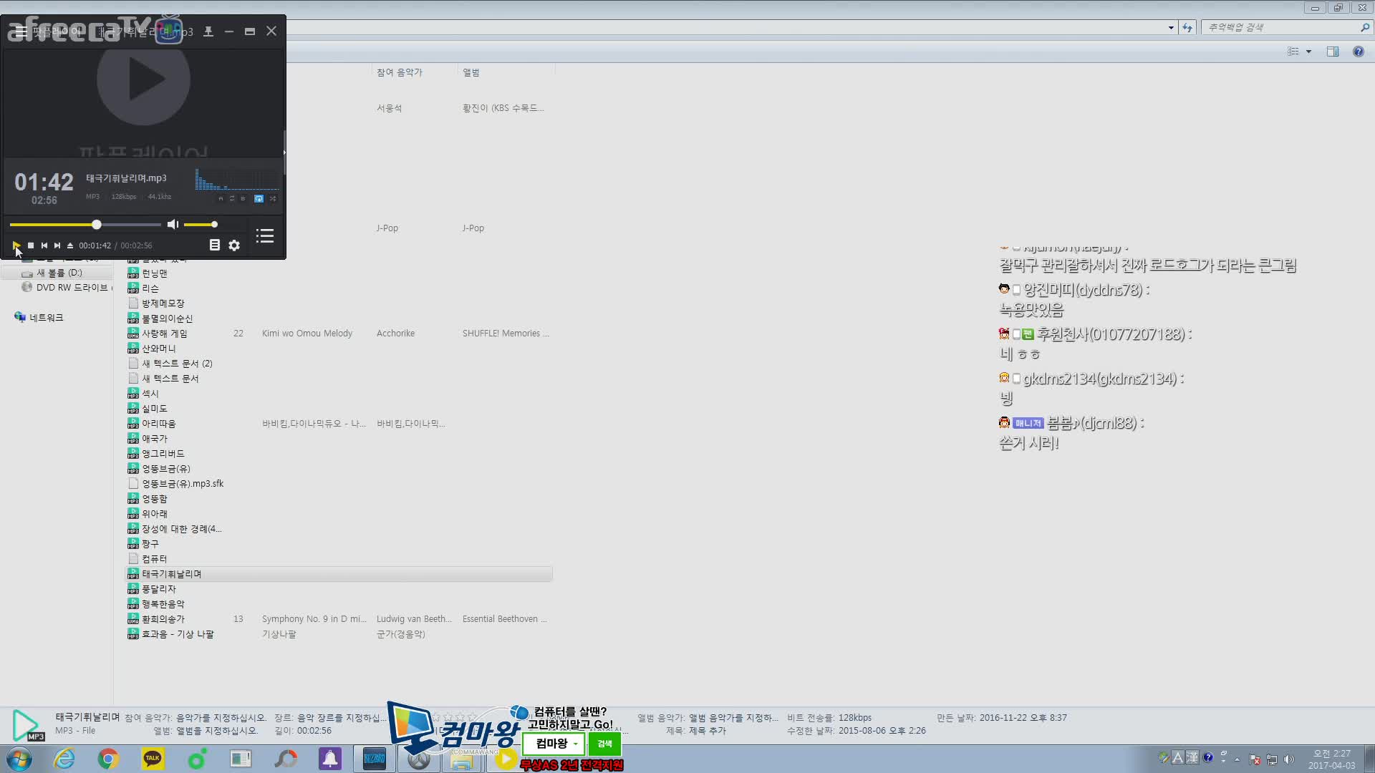This screenshot has width=1375, height=773.
Task: Open the 컴마왕 dropdown button
Action: [x=553, y=744]
